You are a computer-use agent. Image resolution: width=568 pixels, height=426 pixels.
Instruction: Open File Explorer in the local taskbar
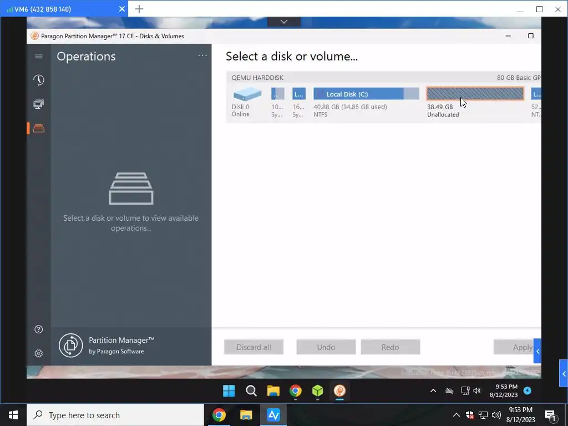click(x=246, y=415)
